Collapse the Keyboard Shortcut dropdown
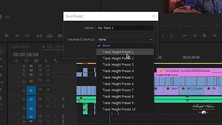The width and height of the screenshot is (222, 125). pyautogui.click(x=125, y=39)
